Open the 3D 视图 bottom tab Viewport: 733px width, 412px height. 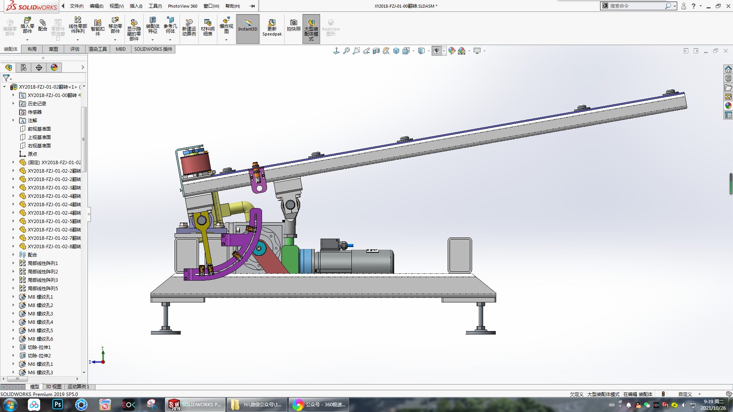point(53,387)
